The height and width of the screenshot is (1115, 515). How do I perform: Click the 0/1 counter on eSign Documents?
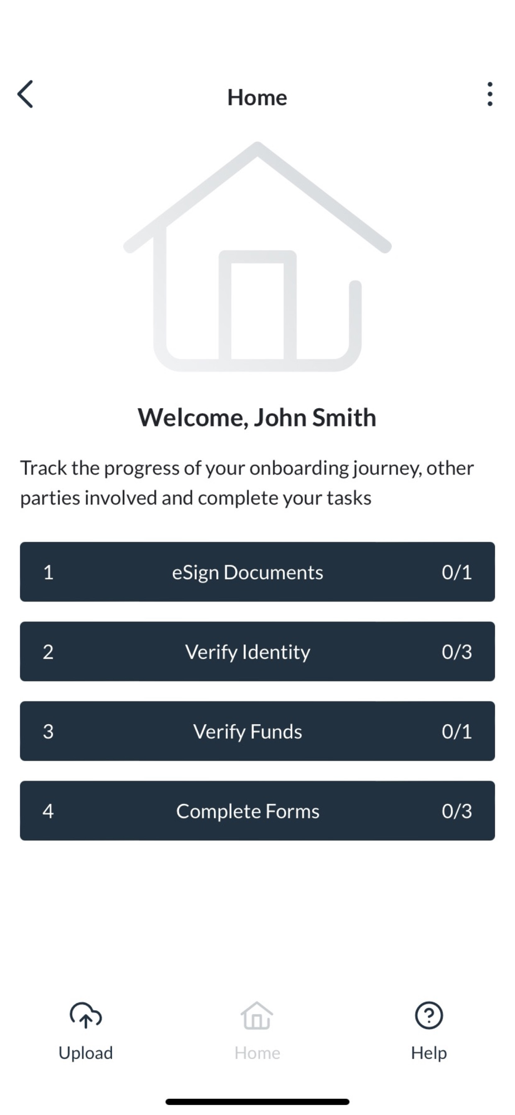(456, 572)
